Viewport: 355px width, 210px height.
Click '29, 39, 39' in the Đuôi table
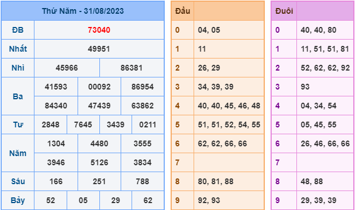[319, 200]
